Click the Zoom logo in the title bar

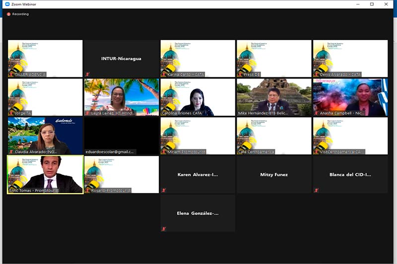7,4
